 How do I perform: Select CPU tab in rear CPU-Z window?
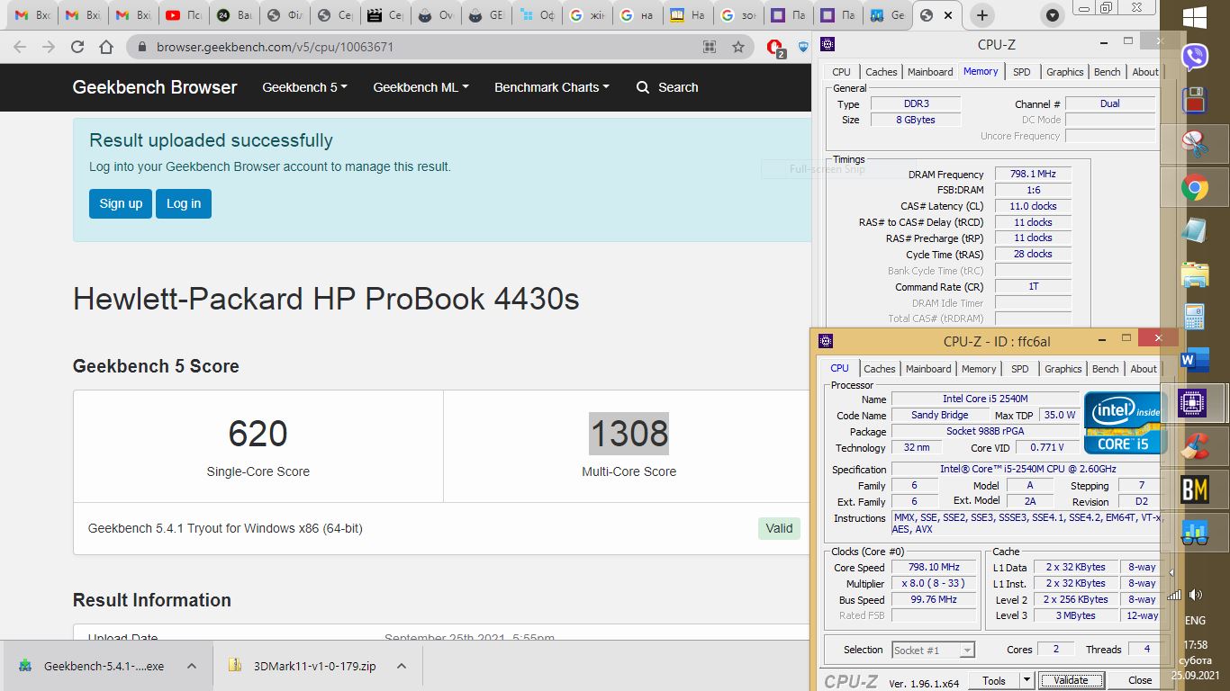841,72
